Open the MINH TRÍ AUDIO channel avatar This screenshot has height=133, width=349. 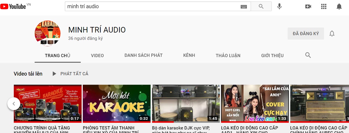coord(48,33)
